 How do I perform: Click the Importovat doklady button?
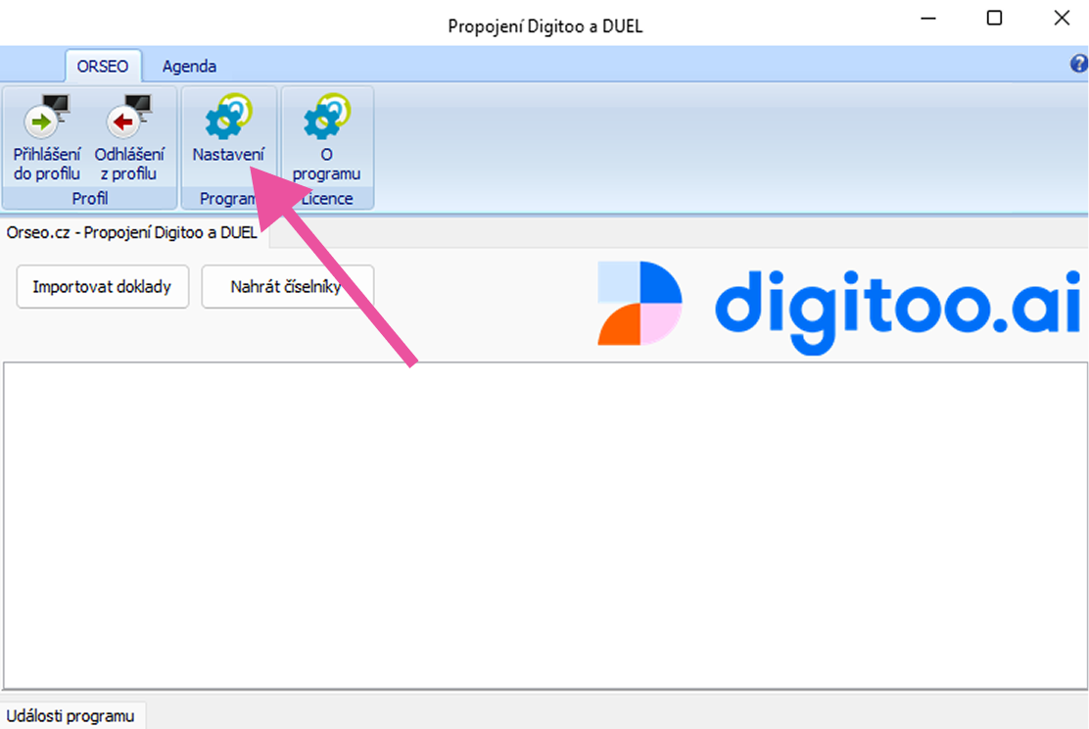click(102, 286)
